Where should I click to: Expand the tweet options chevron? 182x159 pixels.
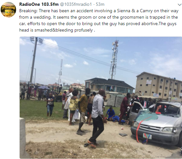click(x=179, y=5)
